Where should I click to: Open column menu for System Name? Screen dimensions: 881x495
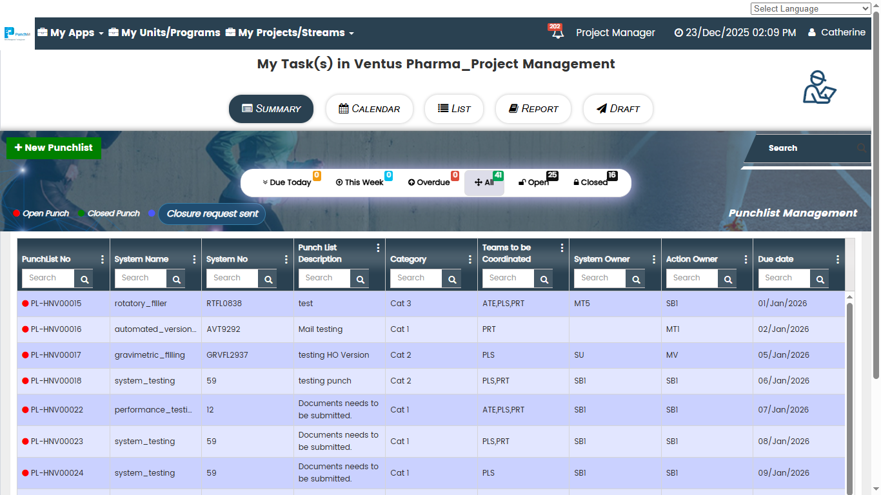point(194,259)
